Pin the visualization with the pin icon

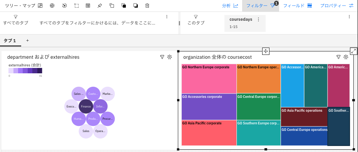pos(100,6)
